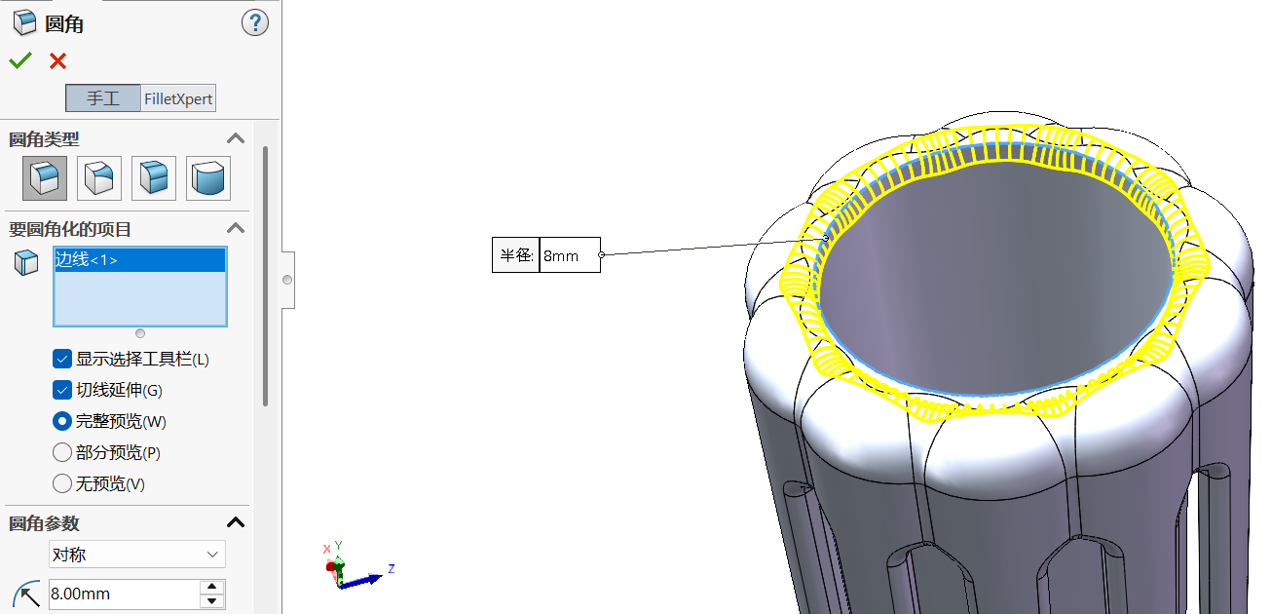Viewport: 1271px width, 614px height.
Task: Switch to the FilletXpert tab
Action: point(178,98)
